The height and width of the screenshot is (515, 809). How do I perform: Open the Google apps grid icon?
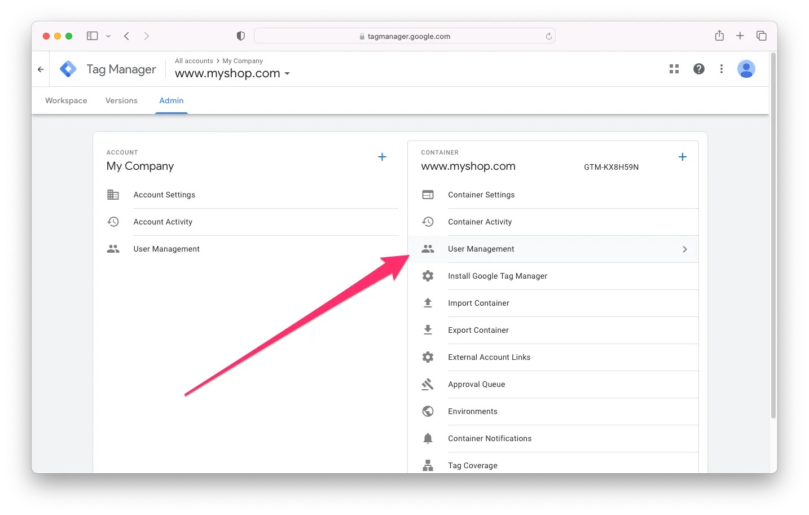674,69
